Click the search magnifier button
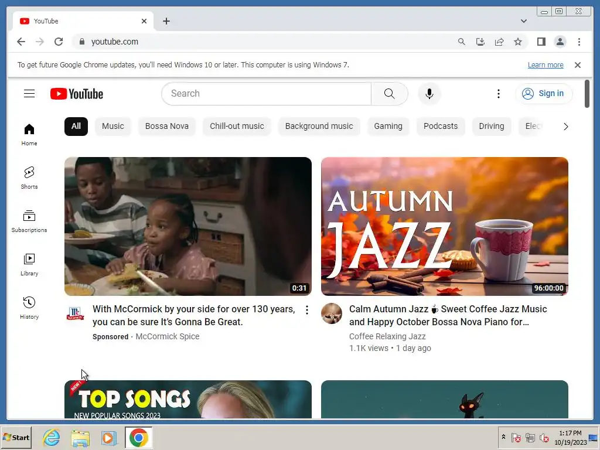The image size is (600, 450). point(389,94)
